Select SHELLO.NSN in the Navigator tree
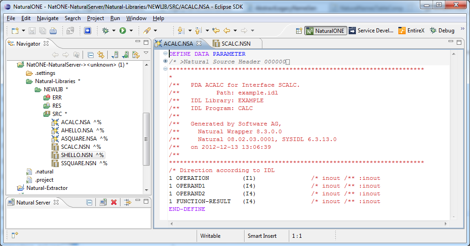The width and height of the screenshot is (470, 246). click(77, 155)
